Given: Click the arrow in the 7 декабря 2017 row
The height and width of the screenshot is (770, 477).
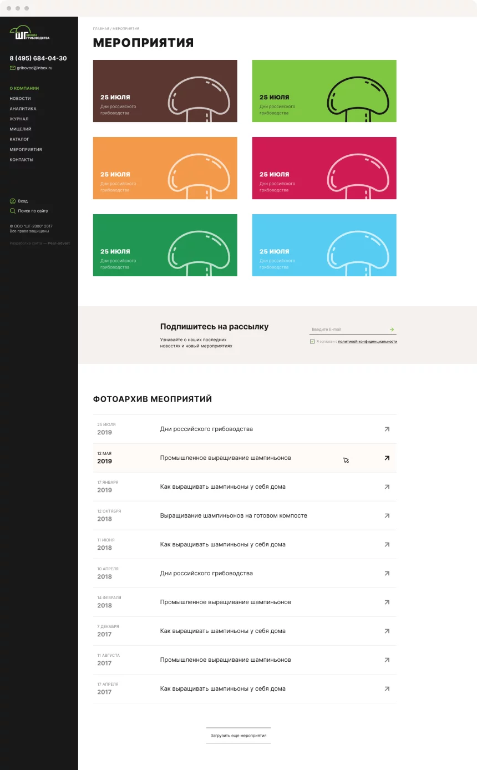Looking at the screenshot, I should (387, 631).
